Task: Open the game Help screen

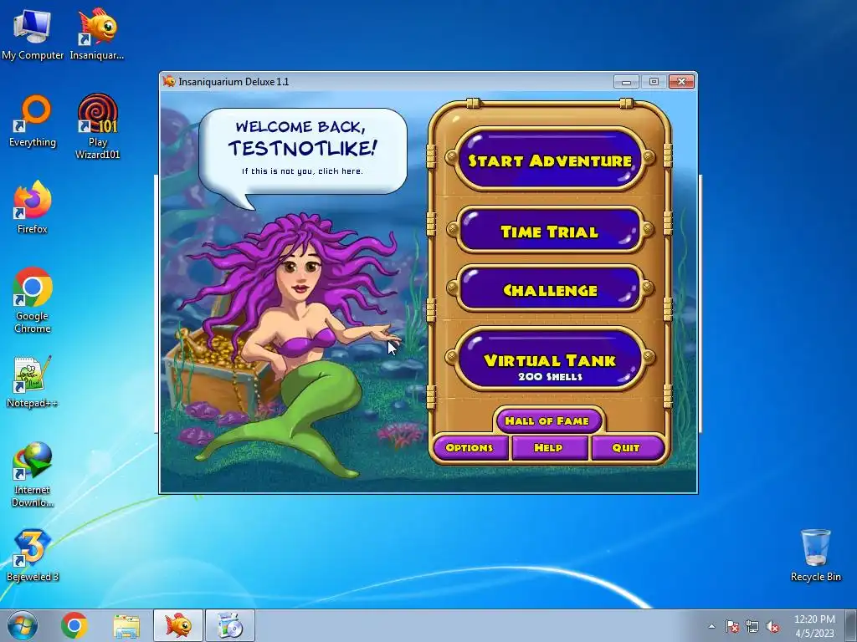Action: tap(548, 448)
